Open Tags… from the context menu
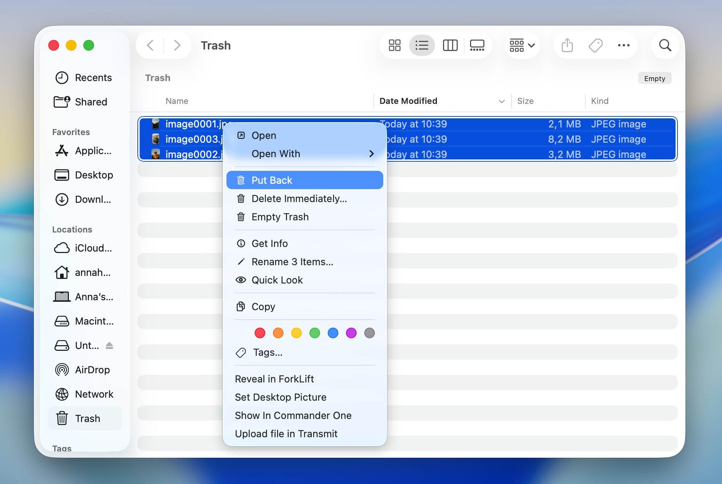 coord(305,352)
